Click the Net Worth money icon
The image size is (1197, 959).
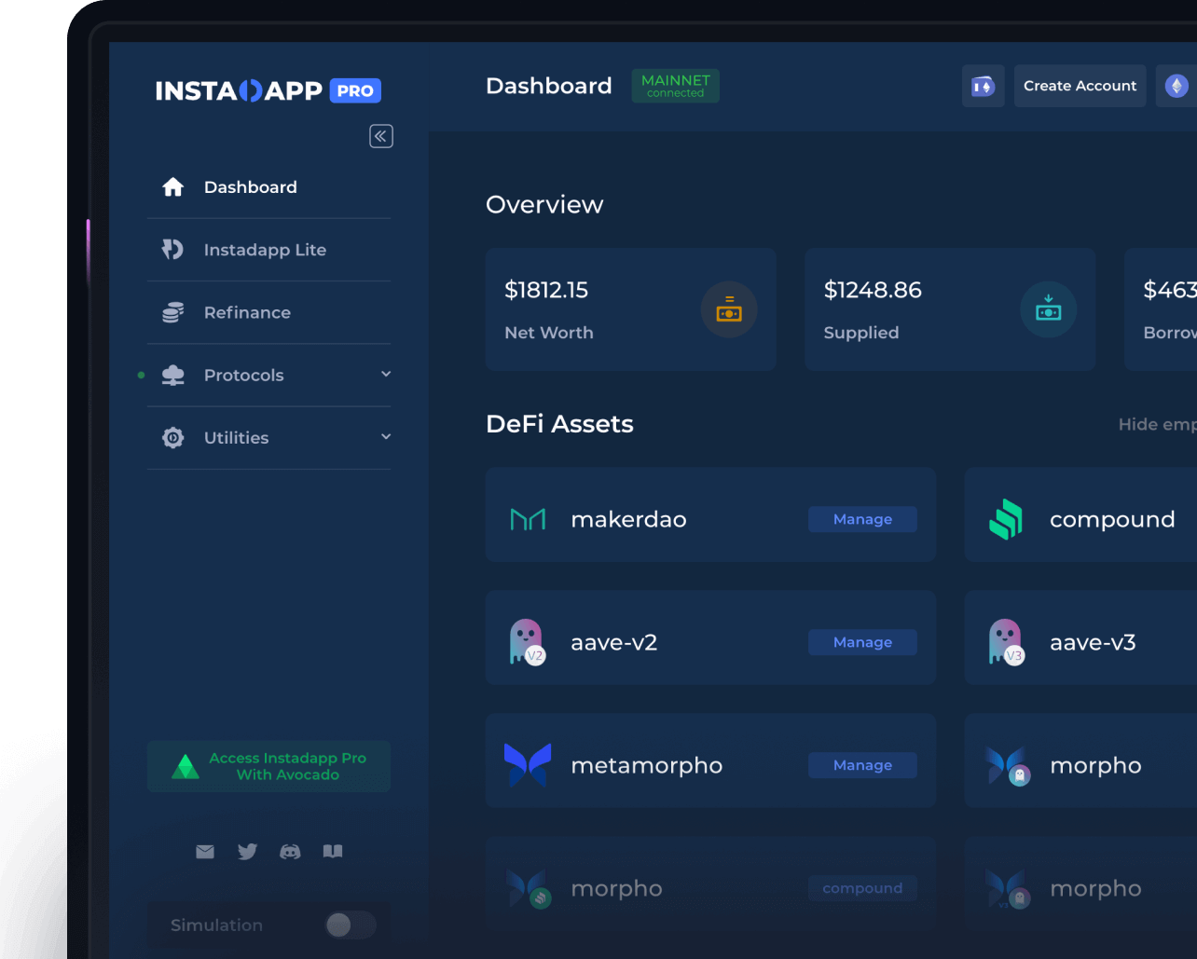[x=729, y=309]
